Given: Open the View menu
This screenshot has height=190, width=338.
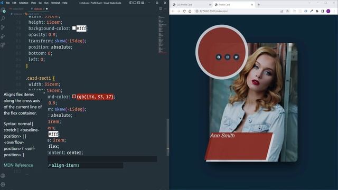Looking at the screenshot, I should point(33,3).
